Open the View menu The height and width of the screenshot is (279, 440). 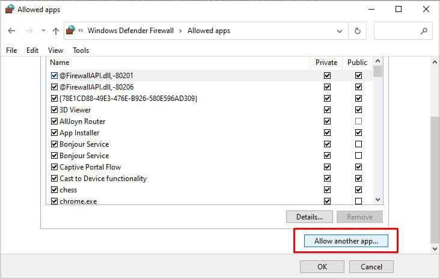tap(55, 51)
